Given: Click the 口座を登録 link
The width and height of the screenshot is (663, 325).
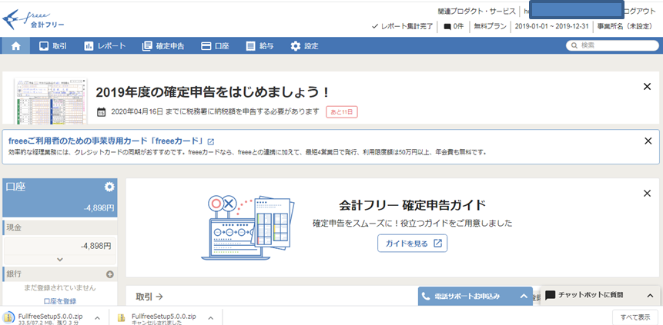Looking at the screenshot, I should (x=59, y=301).
